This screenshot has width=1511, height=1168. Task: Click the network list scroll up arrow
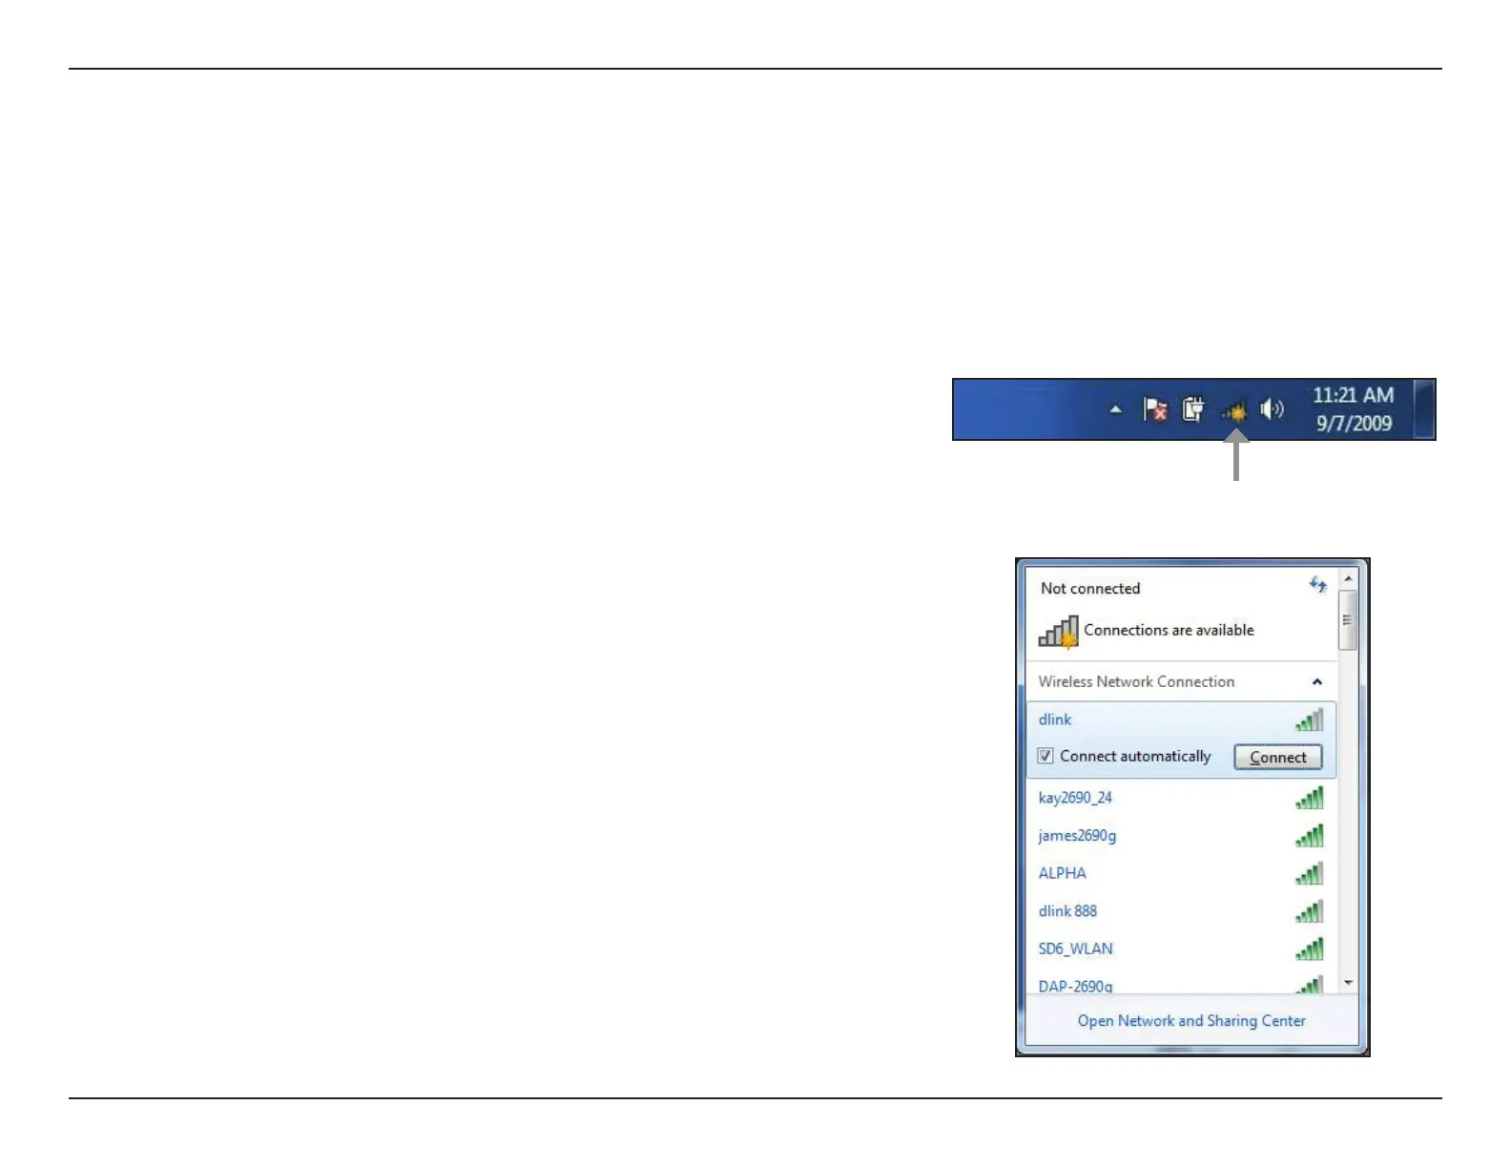(x=1348, y=579)
